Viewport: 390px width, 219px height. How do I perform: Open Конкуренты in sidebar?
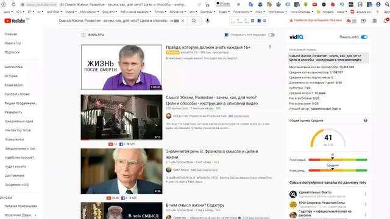click(15, 139)
